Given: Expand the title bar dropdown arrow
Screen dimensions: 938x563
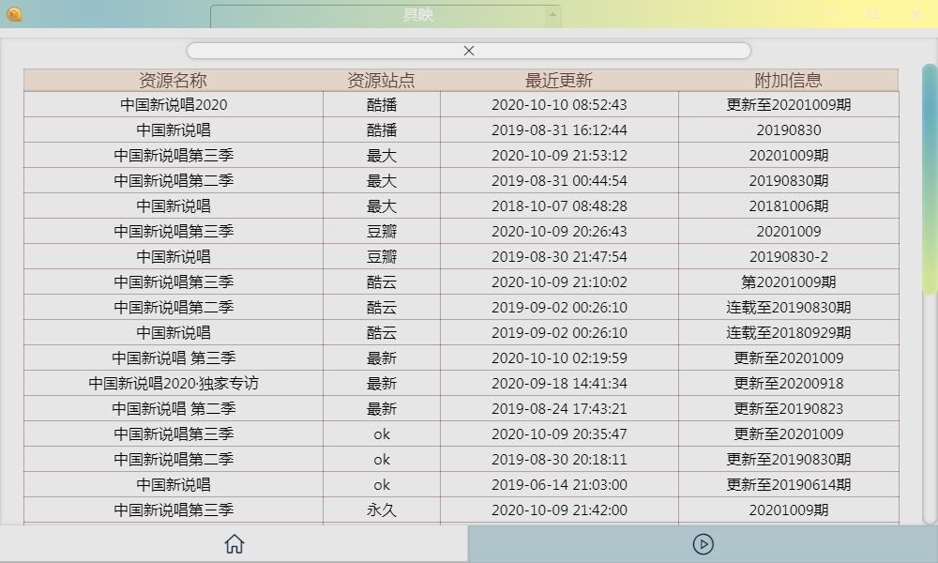Looking at the screenshot, I should coord(552,14).
